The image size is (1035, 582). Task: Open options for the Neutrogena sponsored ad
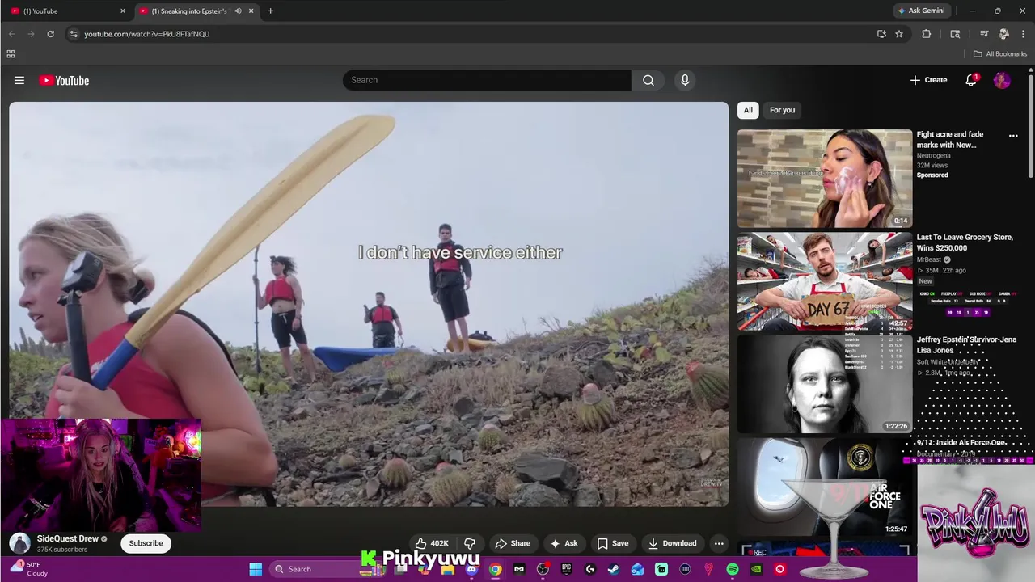point(1013,136)
